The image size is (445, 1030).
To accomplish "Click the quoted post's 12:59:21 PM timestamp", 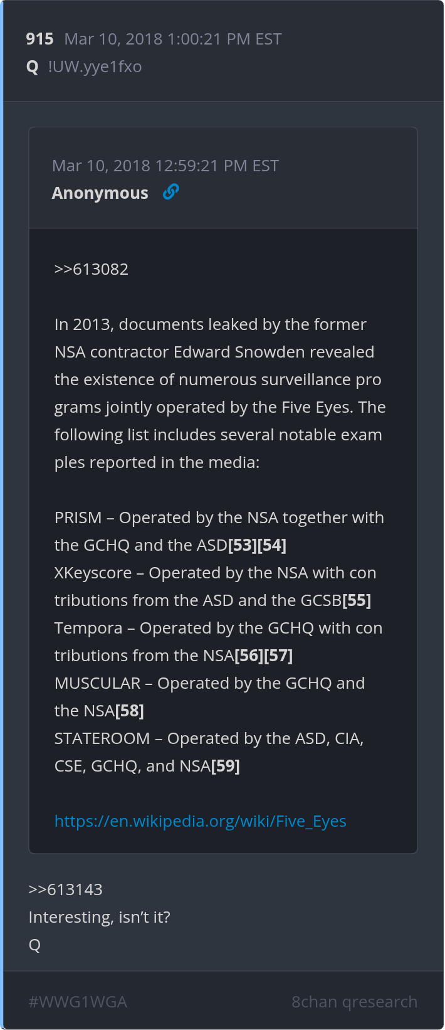I will coord(165,166).
